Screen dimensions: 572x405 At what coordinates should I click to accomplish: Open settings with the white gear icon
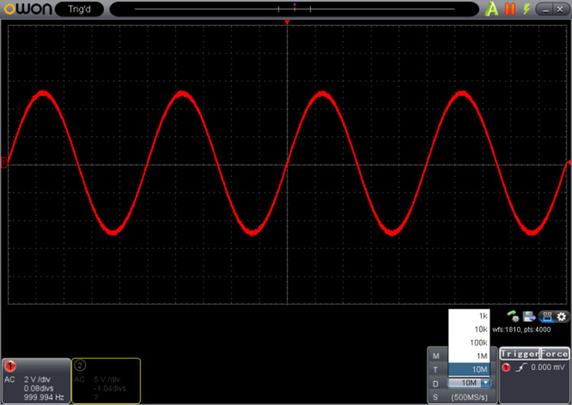pyautogui.click(x=562, y=317)
